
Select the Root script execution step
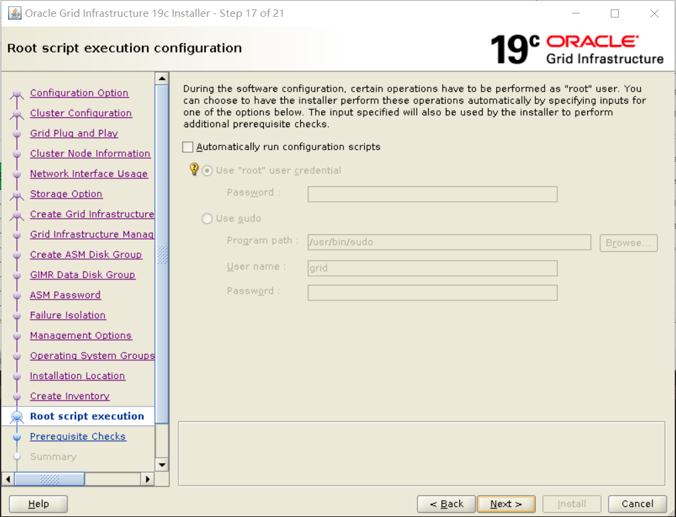pos(87,416)
